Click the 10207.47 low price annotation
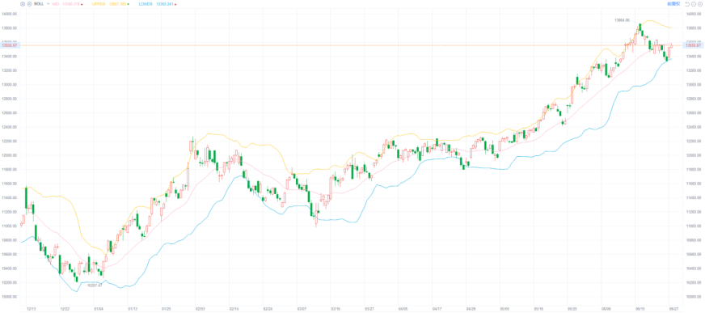Image resolution: width=705 pixels, height=313 pixels. point(95,286)
